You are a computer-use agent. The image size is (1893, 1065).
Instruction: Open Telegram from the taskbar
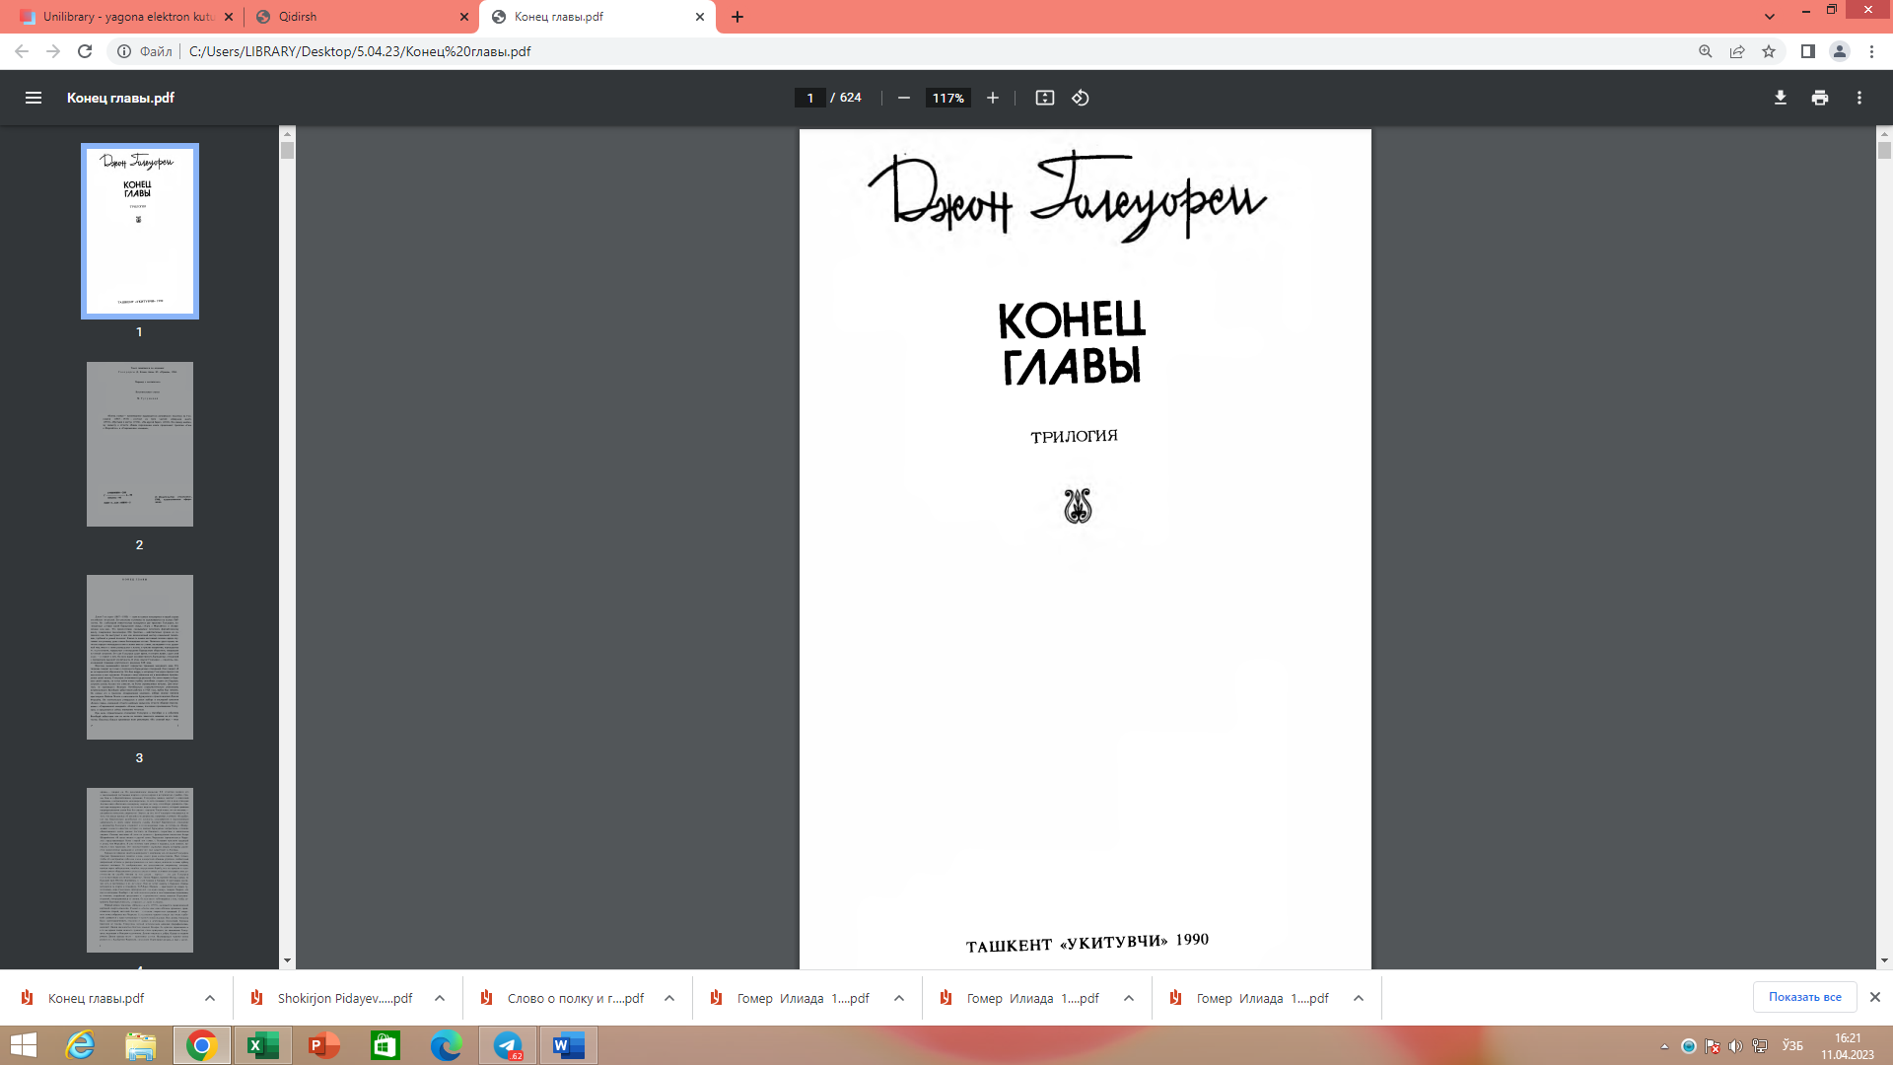pos(508,1045)
